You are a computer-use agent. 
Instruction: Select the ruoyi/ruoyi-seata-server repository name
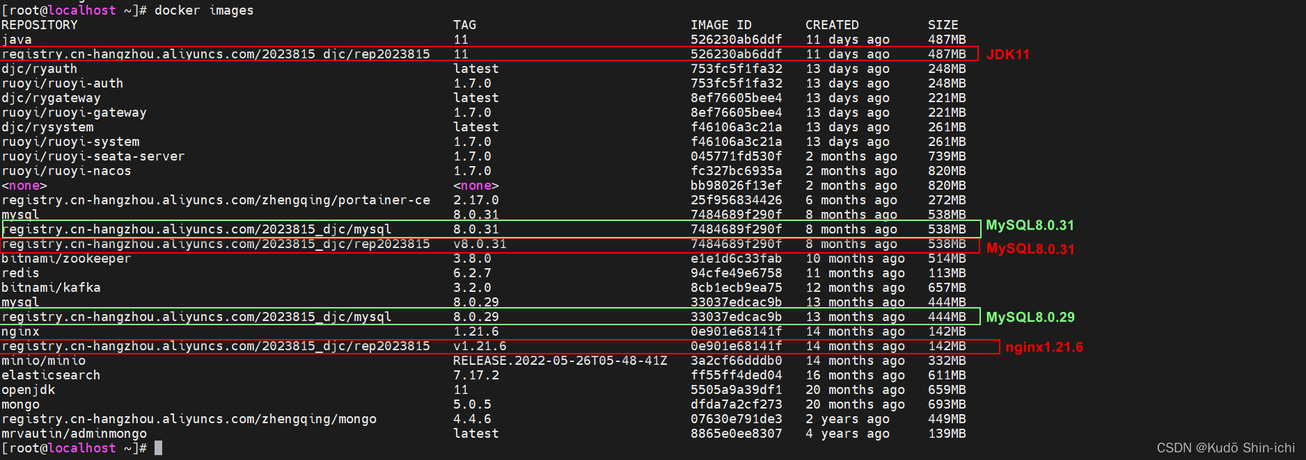(x=93, y=156)
